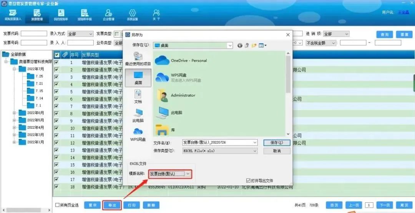
Task: Expand the 保存在 location dropdown
Action: (230, 46)
